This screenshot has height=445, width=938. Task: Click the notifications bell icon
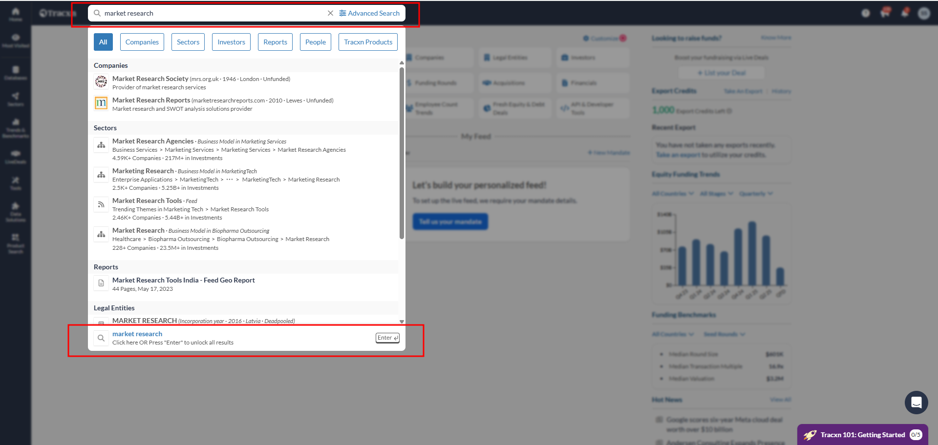tap(905, 13)
